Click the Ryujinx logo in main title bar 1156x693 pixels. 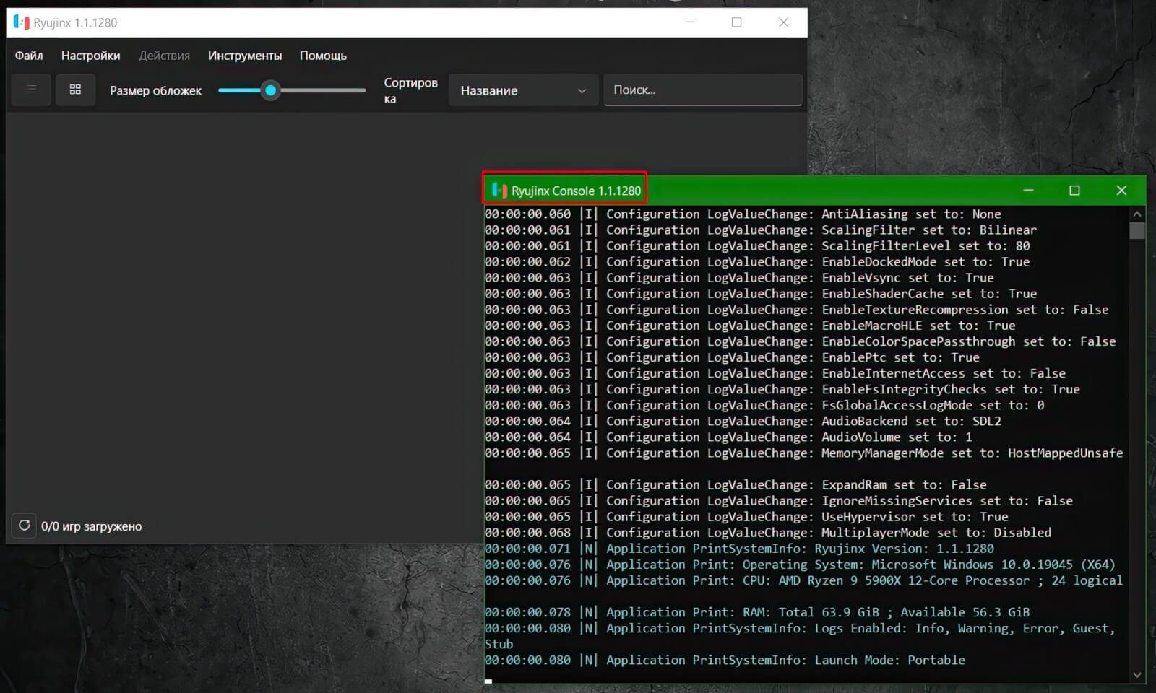pyautogui.click(x=21, y=22)
